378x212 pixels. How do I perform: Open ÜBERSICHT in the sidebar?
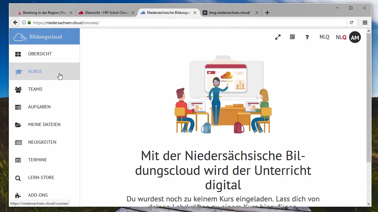(x=44, y=54)
